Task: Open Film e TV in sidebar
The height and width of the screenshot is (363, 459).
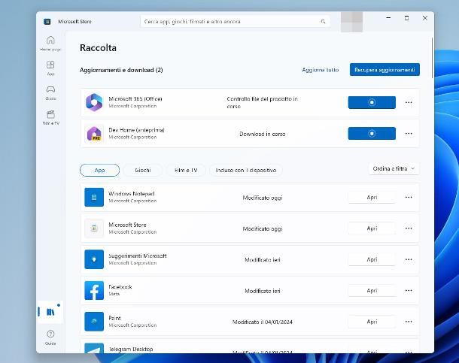Action: point(50,117)
